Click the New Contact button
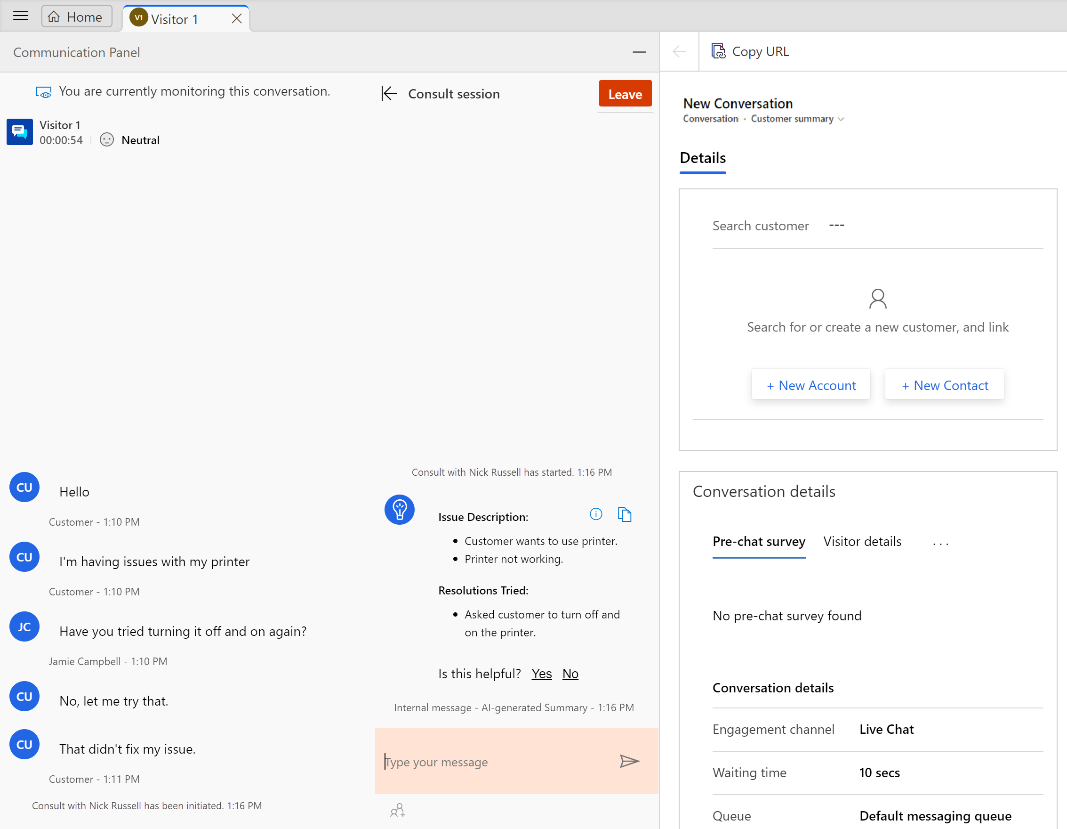1067x829 pixels. click(x=944, y=385)
